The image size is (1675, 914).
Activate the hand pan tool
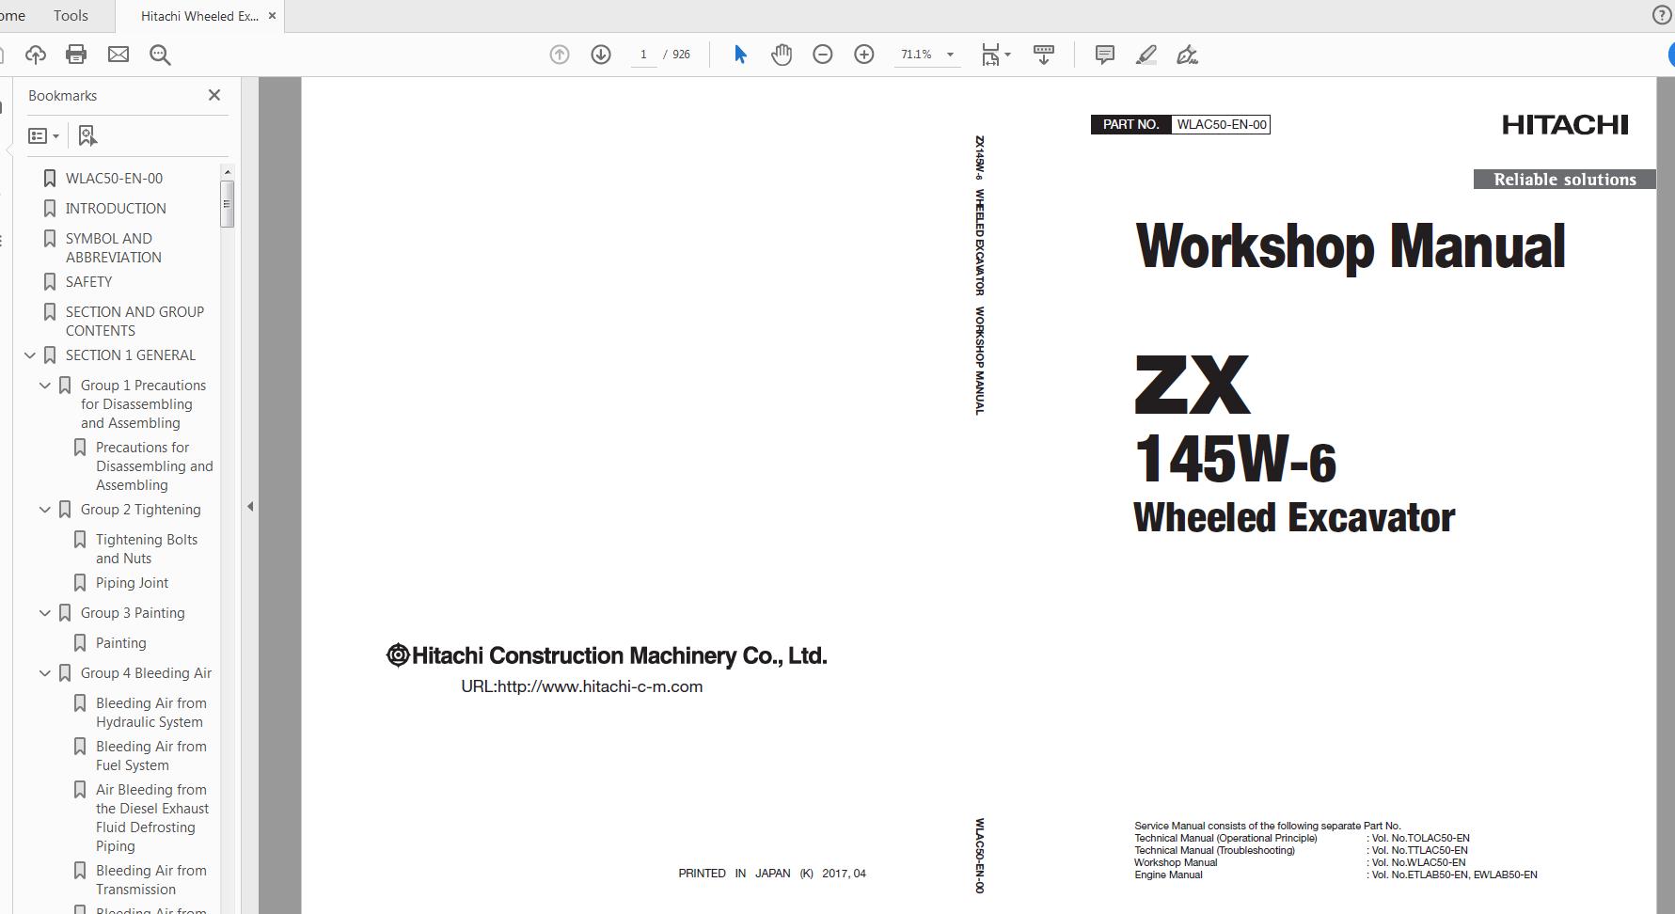pos(782,55)
